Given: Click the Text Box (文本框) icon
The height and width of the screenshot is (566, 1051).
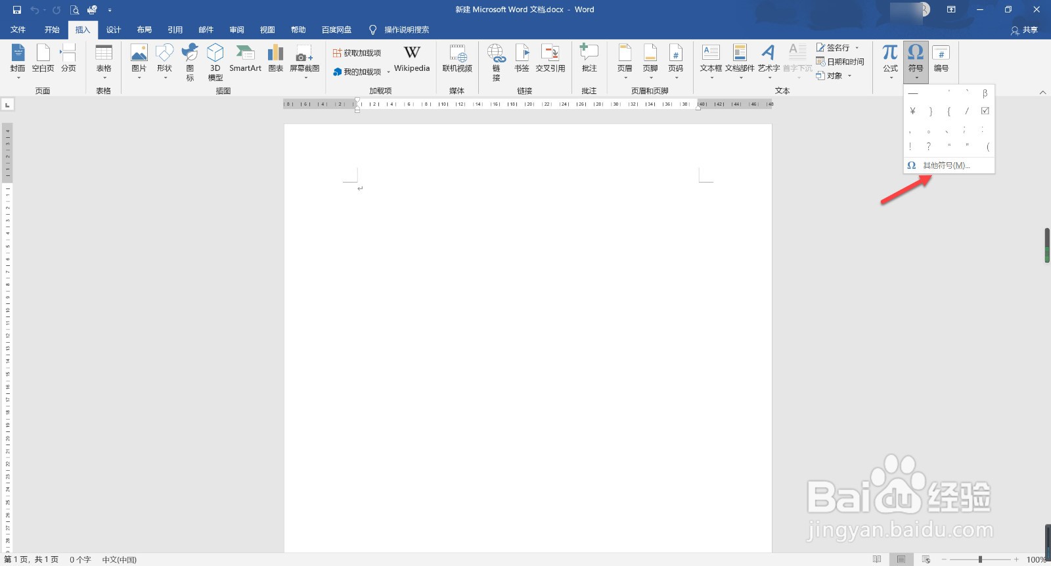Looking at the screenshot, I should 711,61.
